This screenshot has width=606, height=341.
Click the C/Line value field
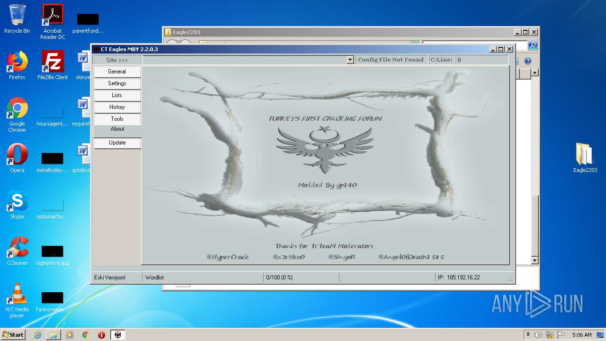[x=481, y=60]
